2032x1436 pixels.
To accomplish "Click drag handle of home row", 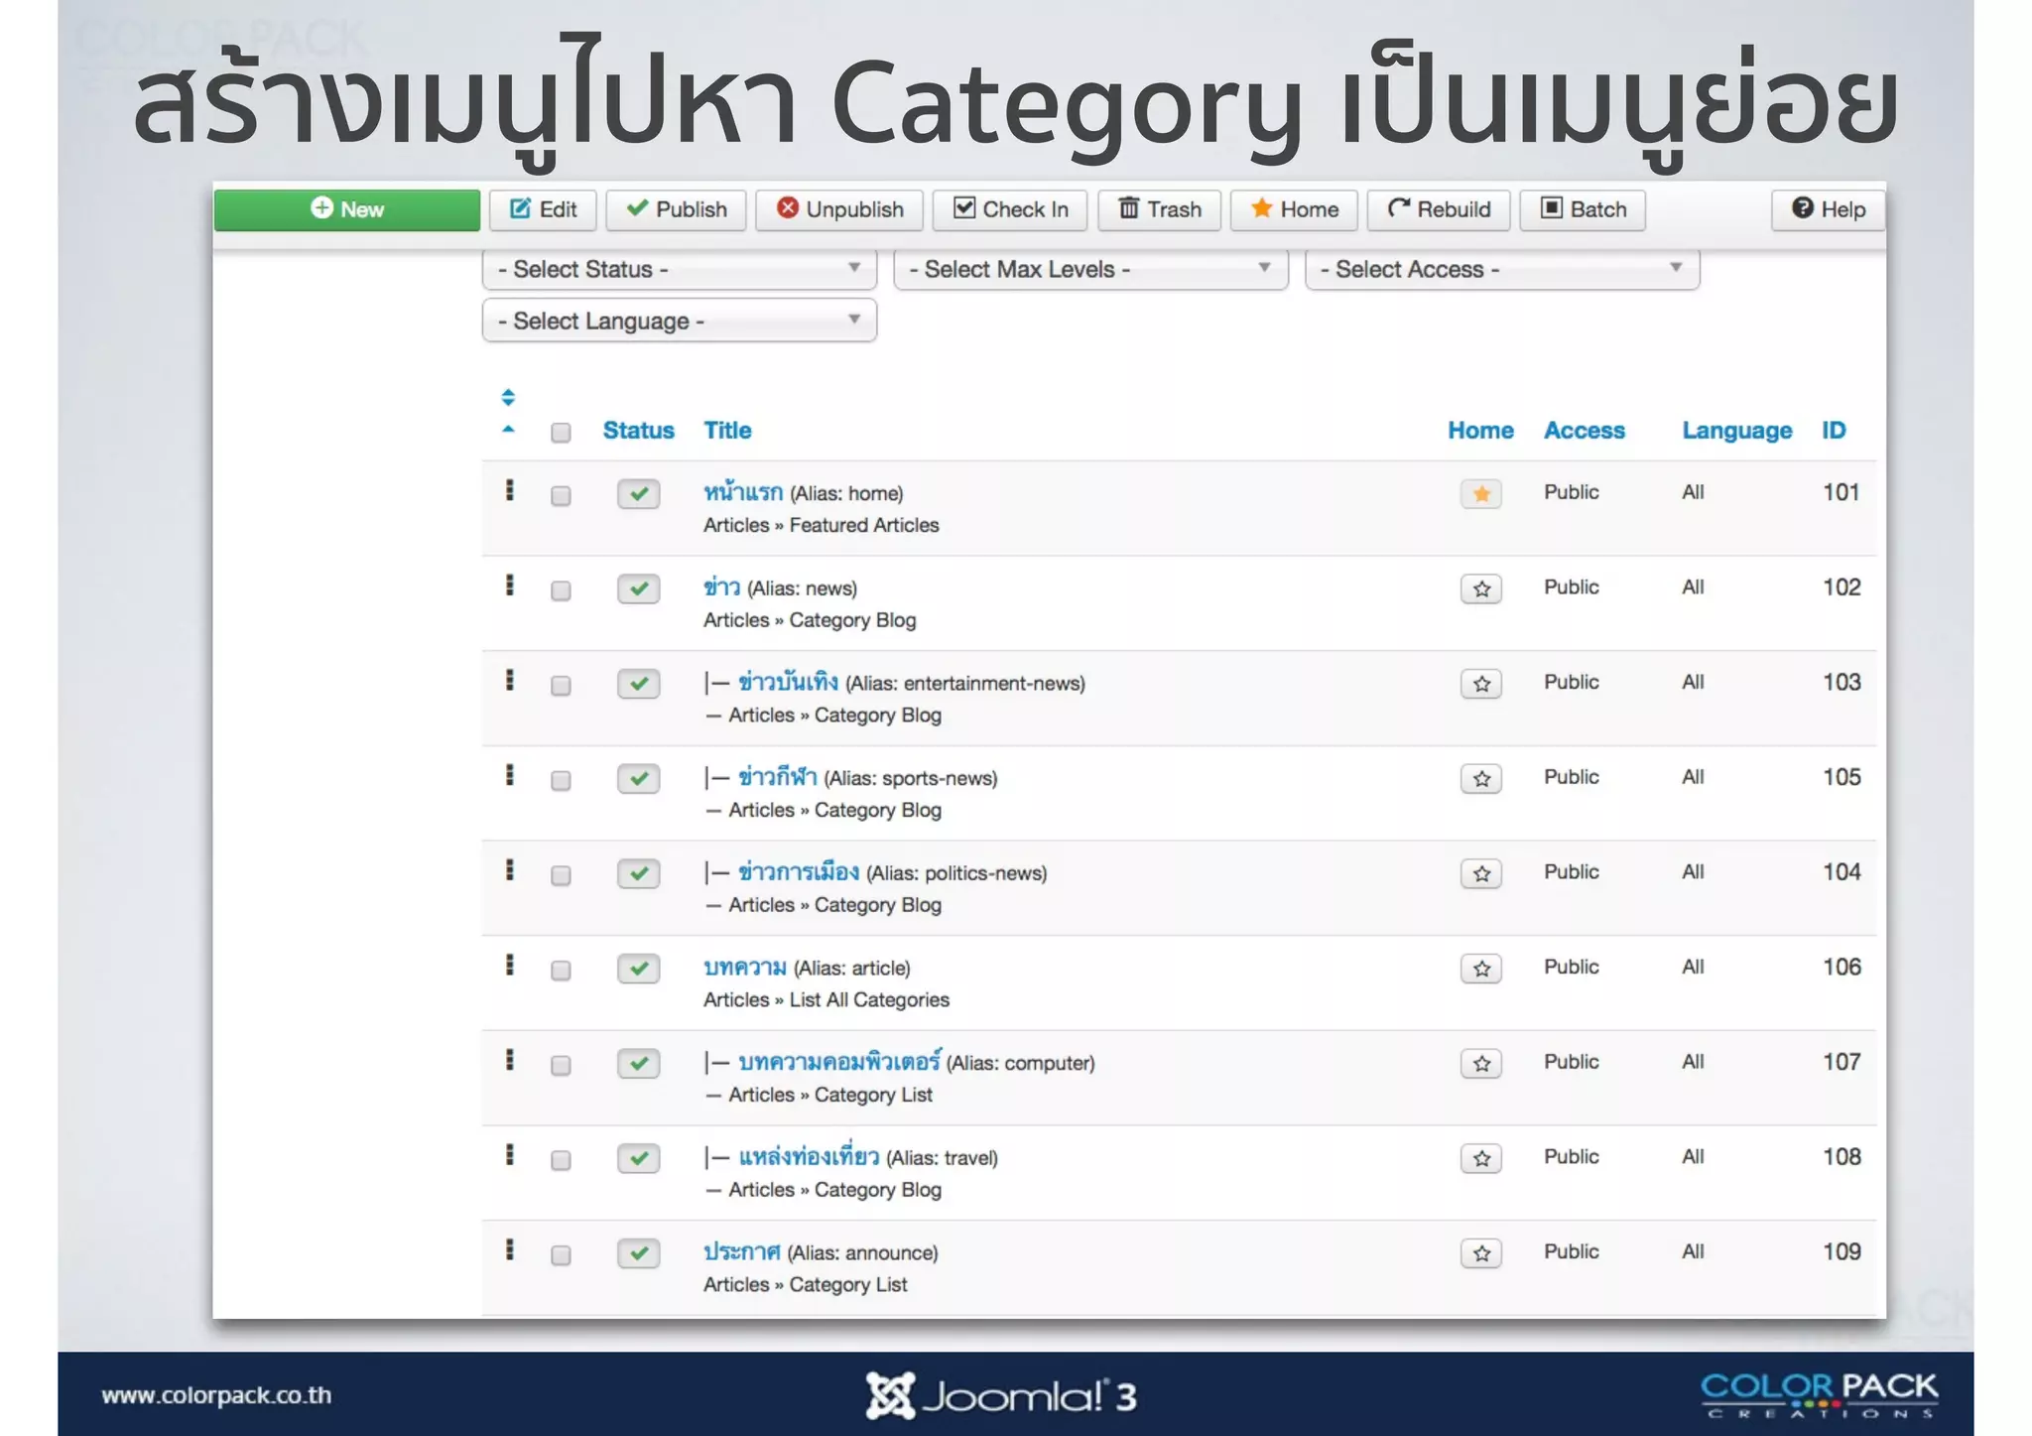I will point(510,490).
